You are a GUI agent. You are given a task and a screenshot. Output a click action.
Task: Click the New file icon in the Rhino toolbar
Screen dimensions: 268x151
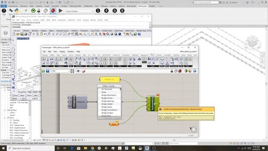(x=14, y=34)
